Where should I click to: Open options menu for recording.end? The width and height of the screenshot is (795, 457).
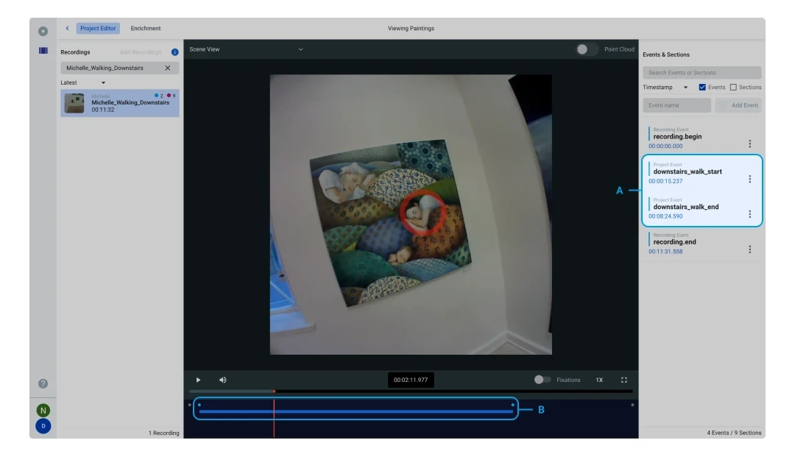click(x=750, y=249)
